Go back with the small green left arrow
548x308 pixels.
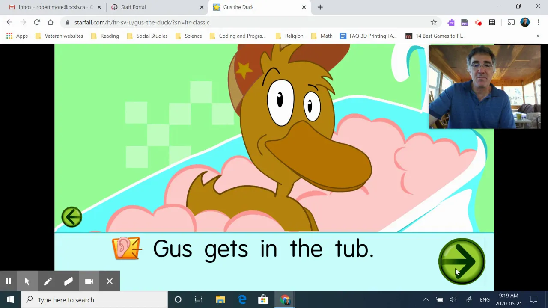point(71,217)
